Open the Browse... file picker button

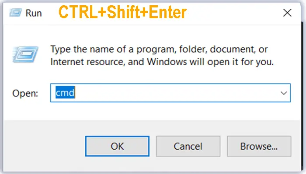pyautogui.click(x=259, y=146)
